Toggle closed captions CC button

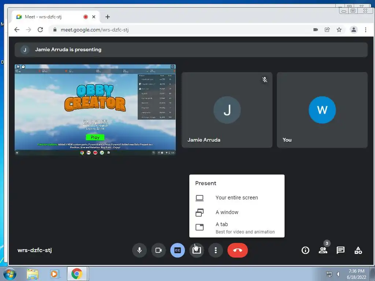coord(178,250)
